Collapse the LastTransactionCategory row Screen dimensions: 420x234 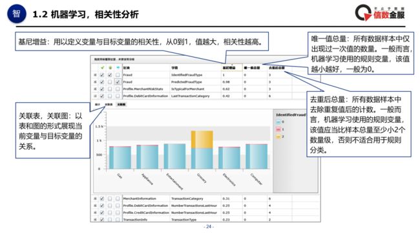coord(95,96)
